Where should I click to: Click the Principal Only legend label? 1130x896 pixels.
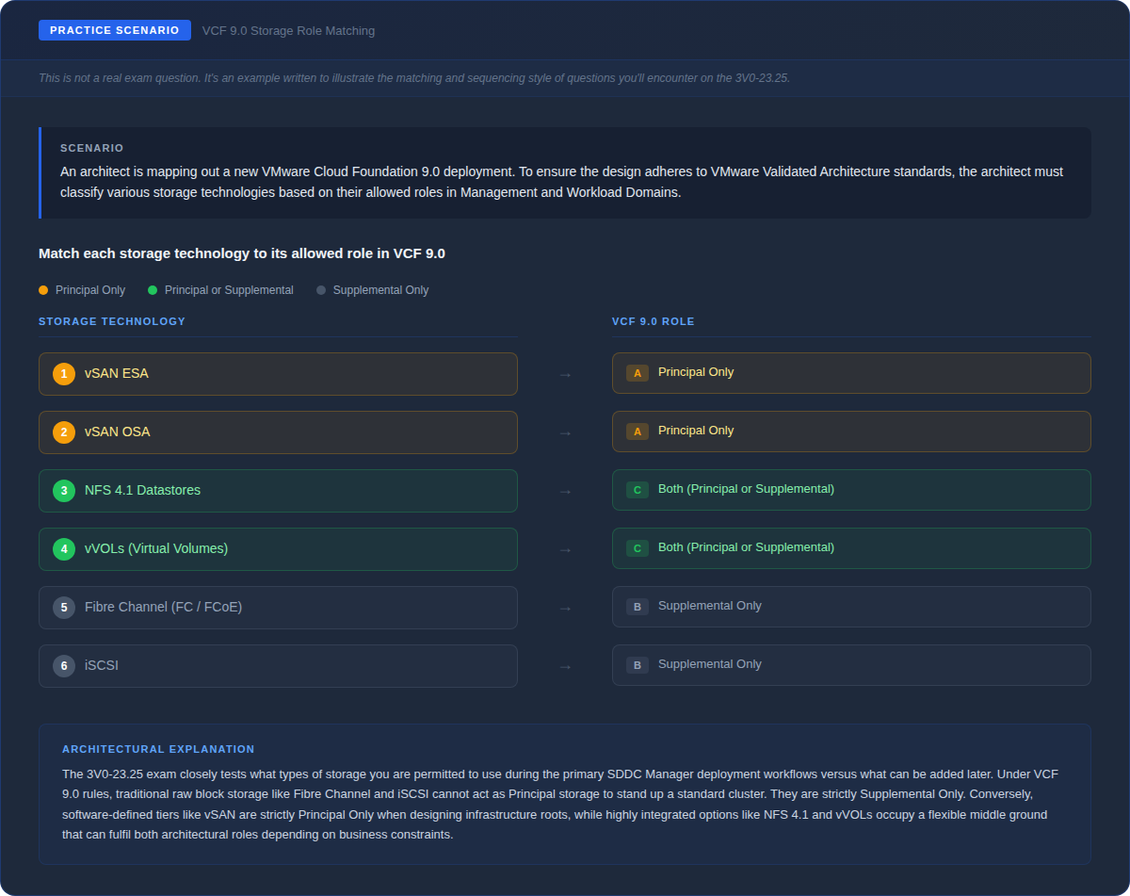(x=90, y=290)
